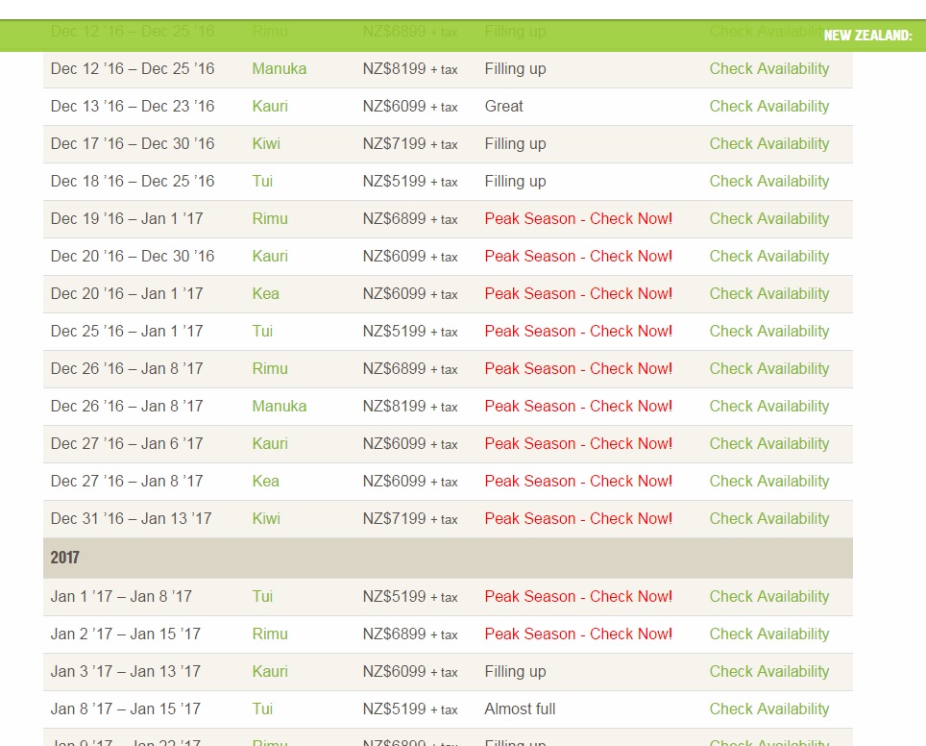
Task: Open the Tui trip for Dec 18–25
Action: point(262,182)
